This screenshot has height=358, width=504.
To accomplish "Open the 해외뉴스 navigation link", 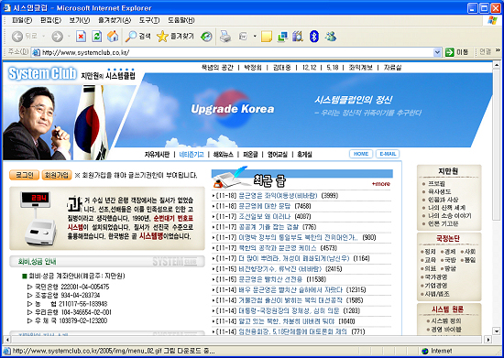I will tap(223, 155).
